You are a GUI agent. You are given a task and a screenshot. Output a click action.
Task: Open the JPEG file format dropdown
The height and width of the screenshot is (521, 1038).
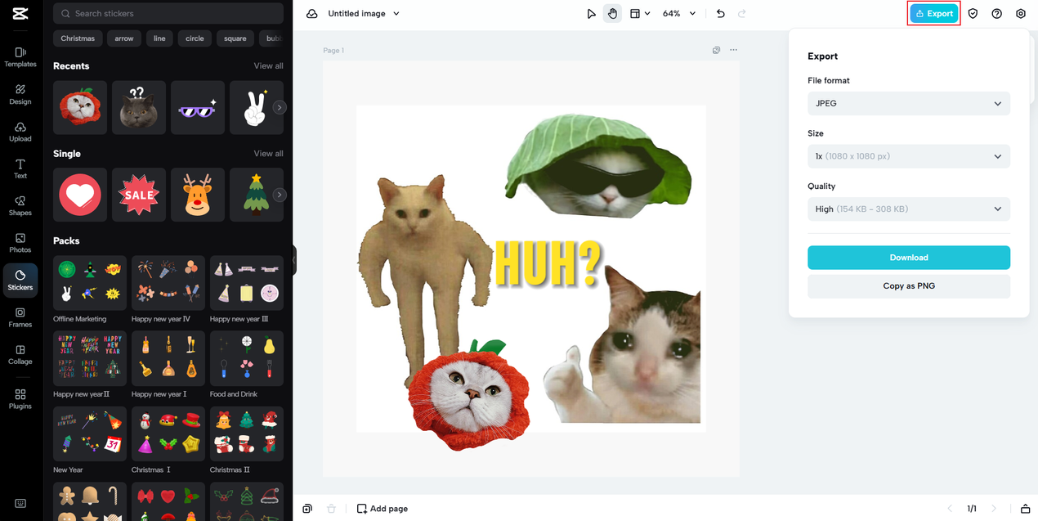pyautogui.click(x=909, y=104)
